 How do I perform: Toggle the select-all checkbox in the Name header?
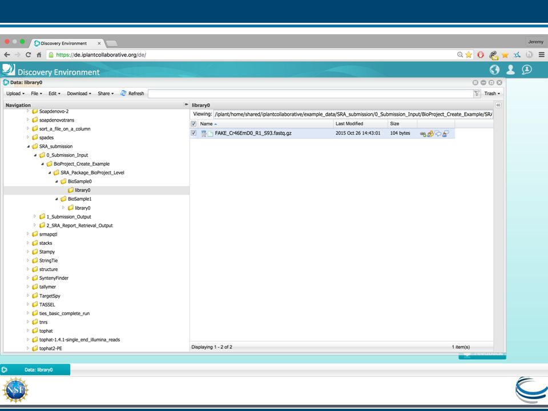[194, 124]
